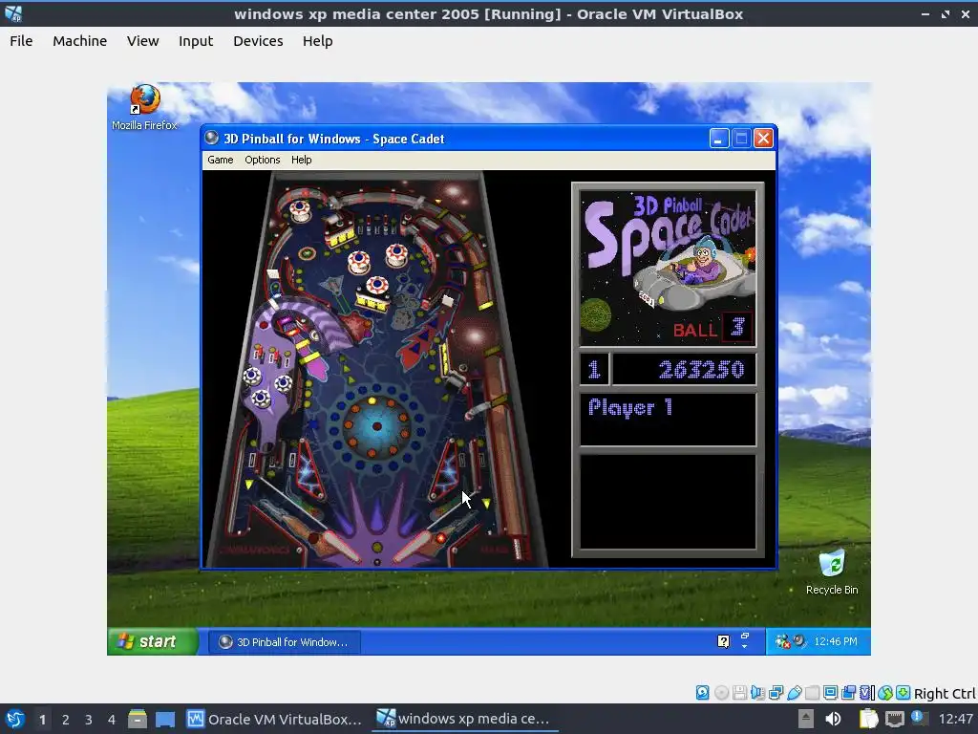Click the XP clock showing 12:46 PM
Screen dimensions: 978x734
tap(836, 641)
